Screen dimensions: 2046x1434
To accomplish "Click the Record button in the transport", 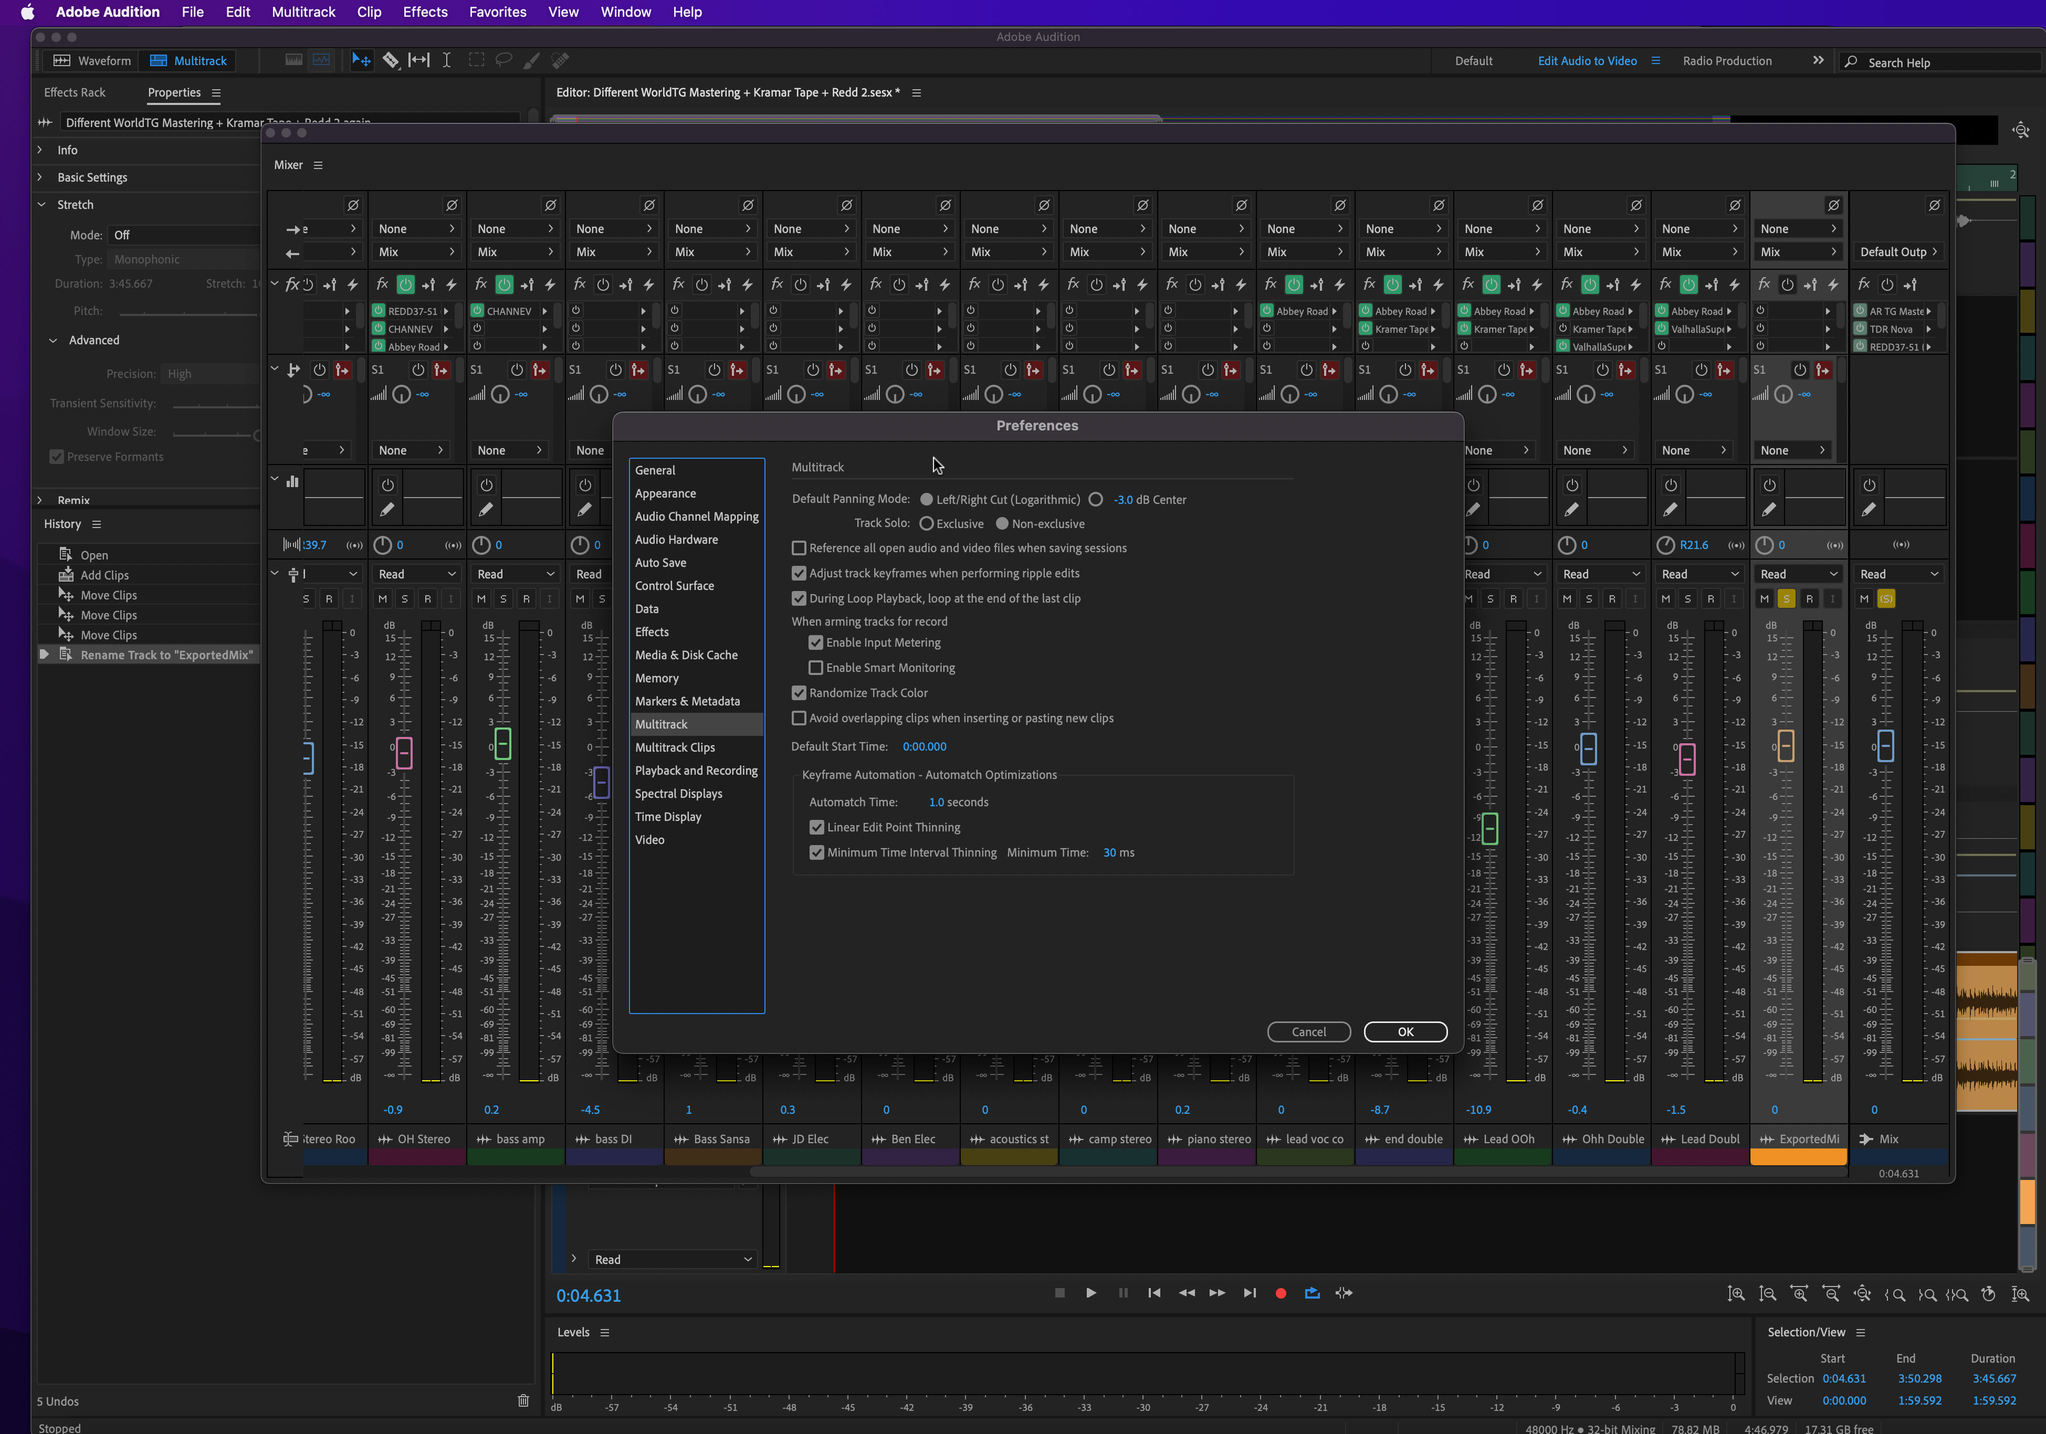I will click(x=1282, y=1292).
